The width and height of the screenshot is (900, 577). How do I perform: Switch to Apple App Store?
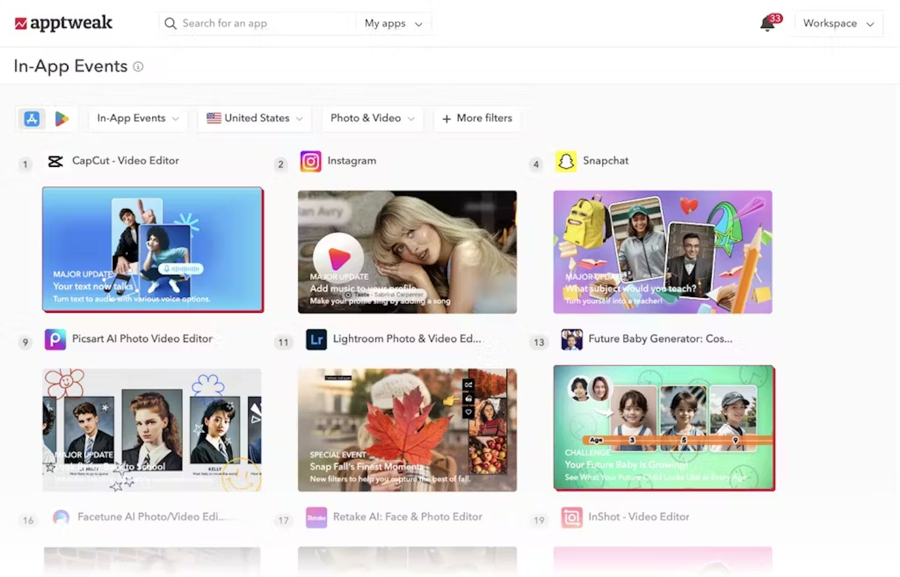(x=32, y=119)
